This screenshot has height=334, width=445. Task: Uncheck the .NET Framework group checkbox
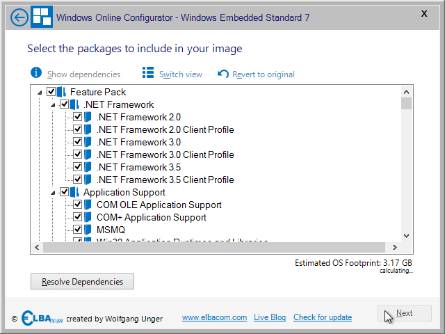click(x=64, y=104)
